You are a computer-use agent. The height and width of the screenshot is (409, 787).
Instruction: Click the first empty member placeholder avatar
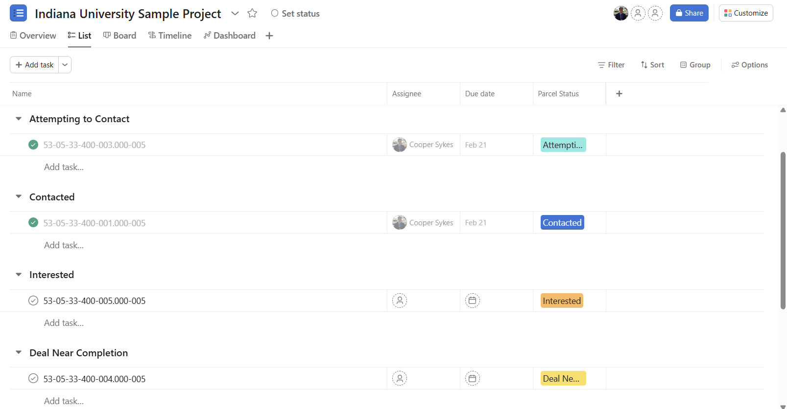pyautogui.click(x=638, y=13)
